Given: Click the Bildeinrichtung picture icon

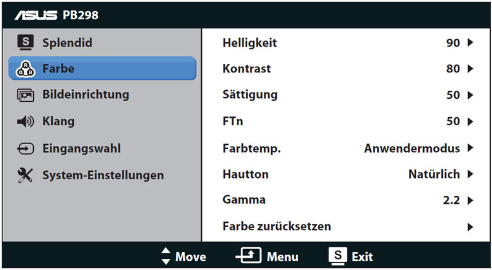Looking at the screenshot, I should tap(25, 95).
